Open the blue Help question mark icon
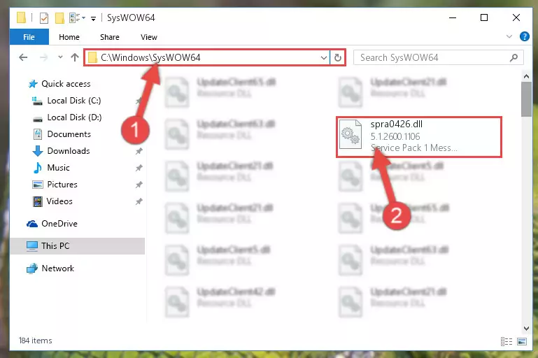This screenshot has width=538, height=358. click(524, 36)
